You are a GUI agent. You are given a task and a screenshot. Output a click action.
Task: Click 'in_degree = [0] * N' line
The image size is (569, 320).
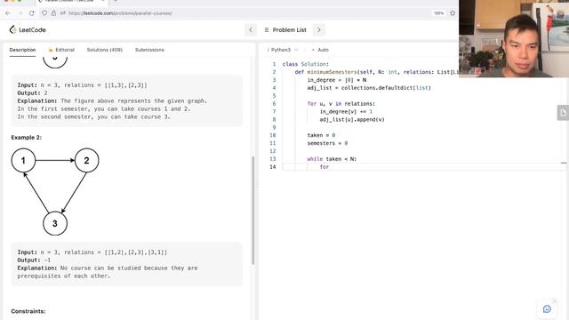[337, 80]
